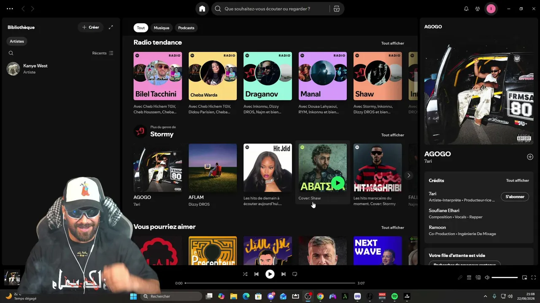Add AGOGO to library with plus icon
The height and width of the screenshot is (303, 540).
tap(530, 157)
